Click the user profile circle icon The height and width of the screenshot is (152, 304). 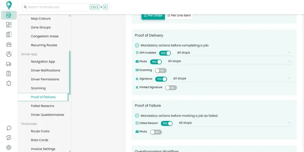pyautogui.click(x=9, y=54)
